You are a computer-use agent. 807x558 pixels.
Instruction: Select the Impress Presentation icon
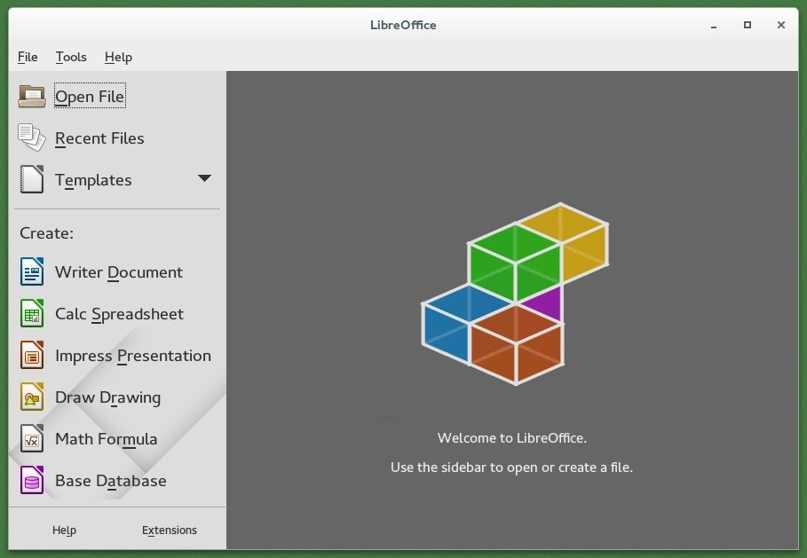tap(31, 355)
